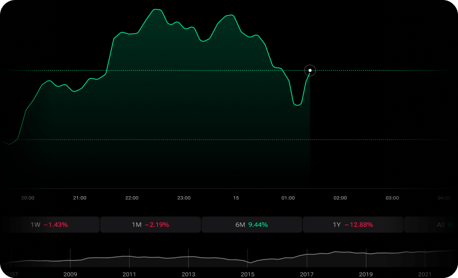The height and width of the screenshot is (278, 458).
Task: Click 2015 on the overview timeline
Action: pos(248,274)
